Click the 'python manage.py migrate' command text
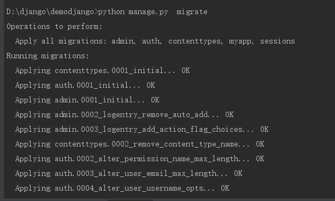Screen dimensions: 335x201 pos(153,11)
